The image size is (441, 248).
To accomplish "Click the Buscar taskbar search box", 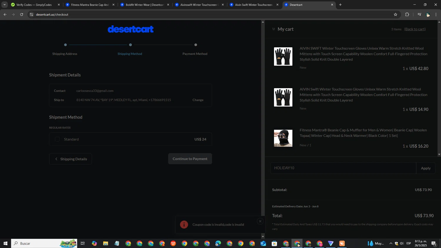I will [x=44, y=243].
